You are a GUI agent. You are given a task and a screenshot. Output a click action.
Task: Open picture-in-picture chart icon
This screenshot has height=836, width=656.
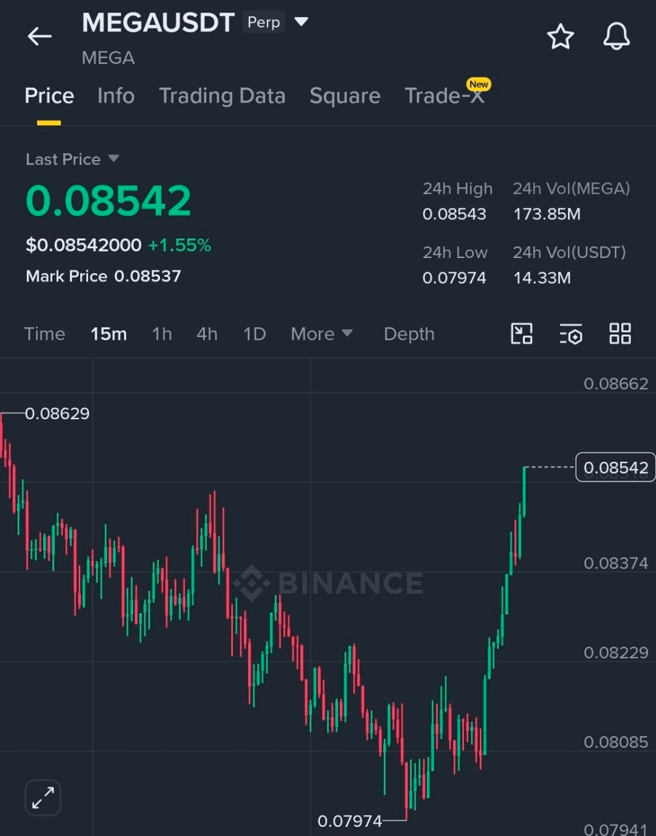tap(522, 334)
